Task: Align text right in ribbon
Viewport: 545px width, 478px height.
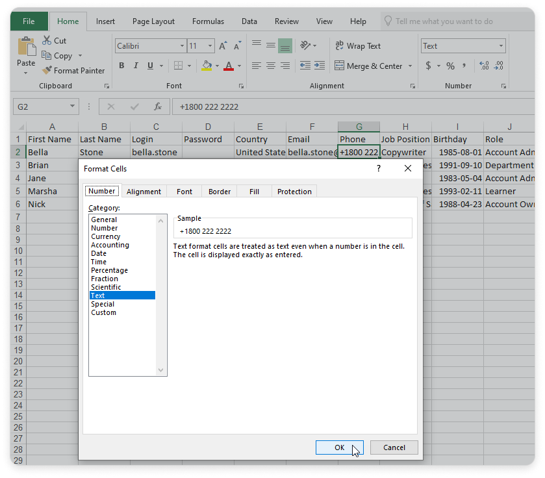Action: coord(285,66)
